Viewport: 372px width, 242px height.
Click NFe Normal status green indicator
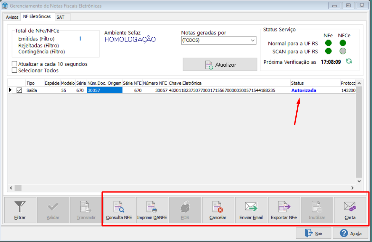(x=328, y=43)
